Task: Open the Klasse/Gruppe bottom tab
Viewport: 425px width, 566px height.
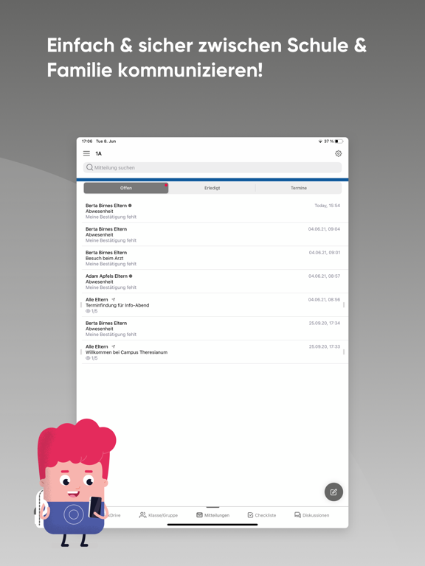Action: point(159,515)
